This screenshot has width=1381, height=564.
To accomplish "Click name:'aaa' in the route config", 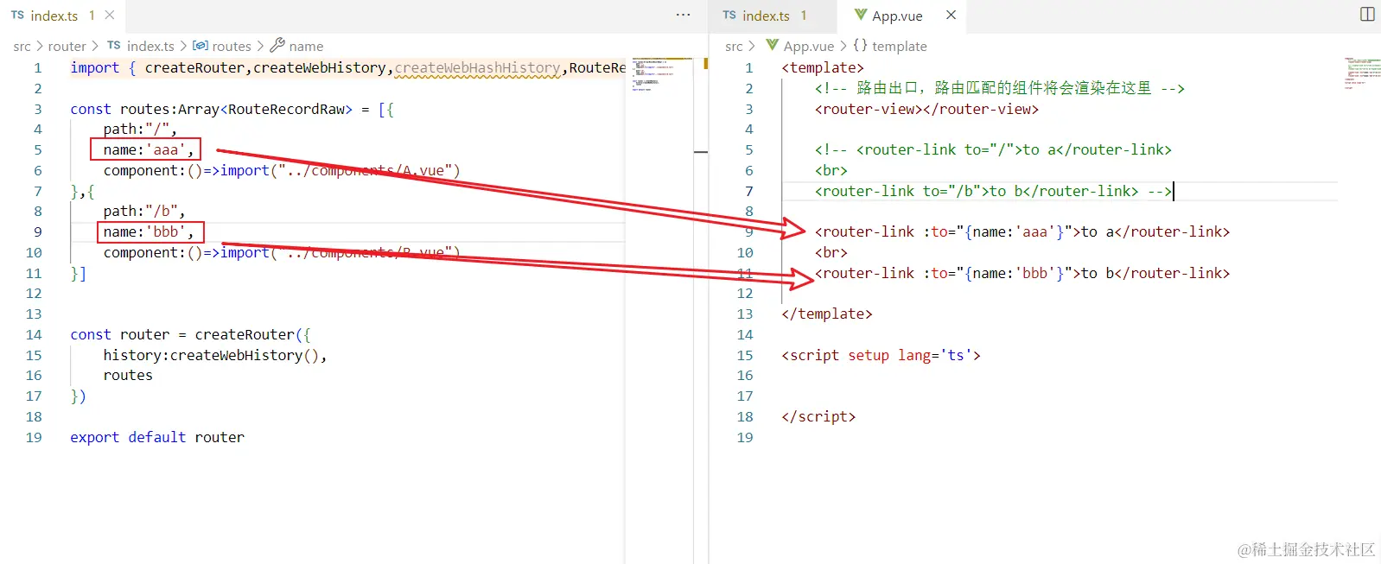I will pyautogui.click(x=145, y=150).
